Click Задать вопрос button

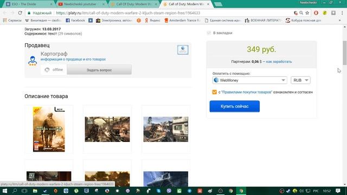[x=99, y=70]
